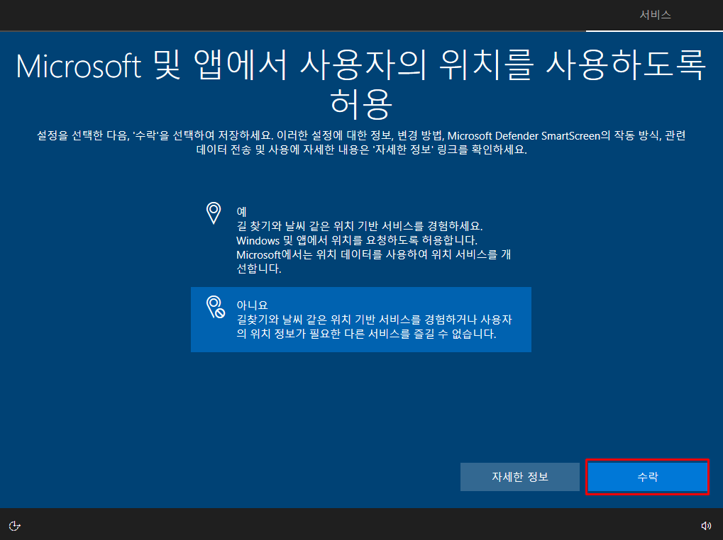723x540 pixels.
Task: Select the 아니요 location option
Action: pos(360,320)
